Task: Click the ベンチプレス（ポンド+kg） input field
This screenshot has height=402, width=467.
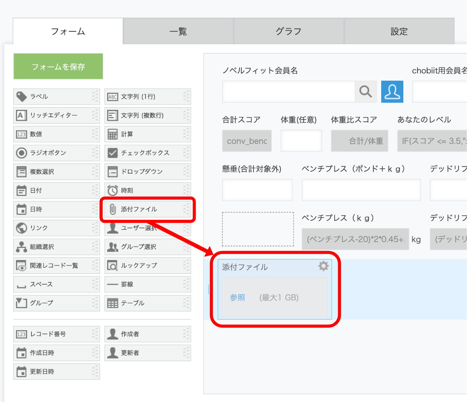Action: (361, 190)
